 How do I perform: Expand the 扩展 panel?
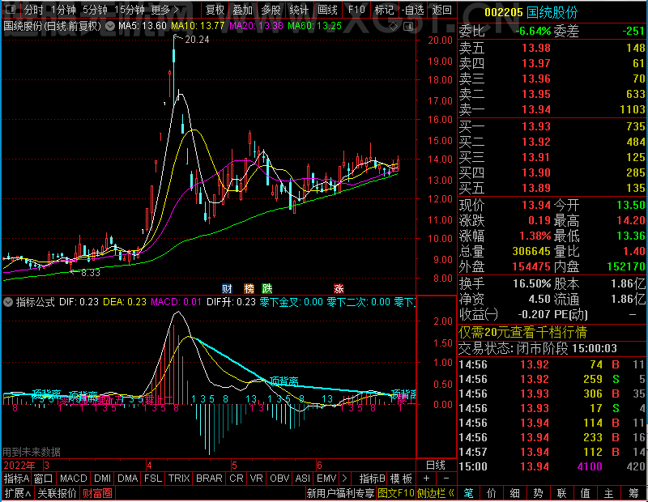pos(18,493)
